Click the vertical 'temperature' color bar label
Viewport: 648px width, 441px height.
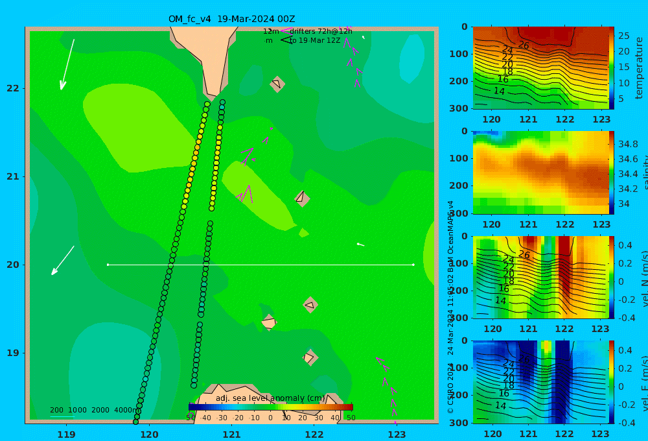click(639, 68)
